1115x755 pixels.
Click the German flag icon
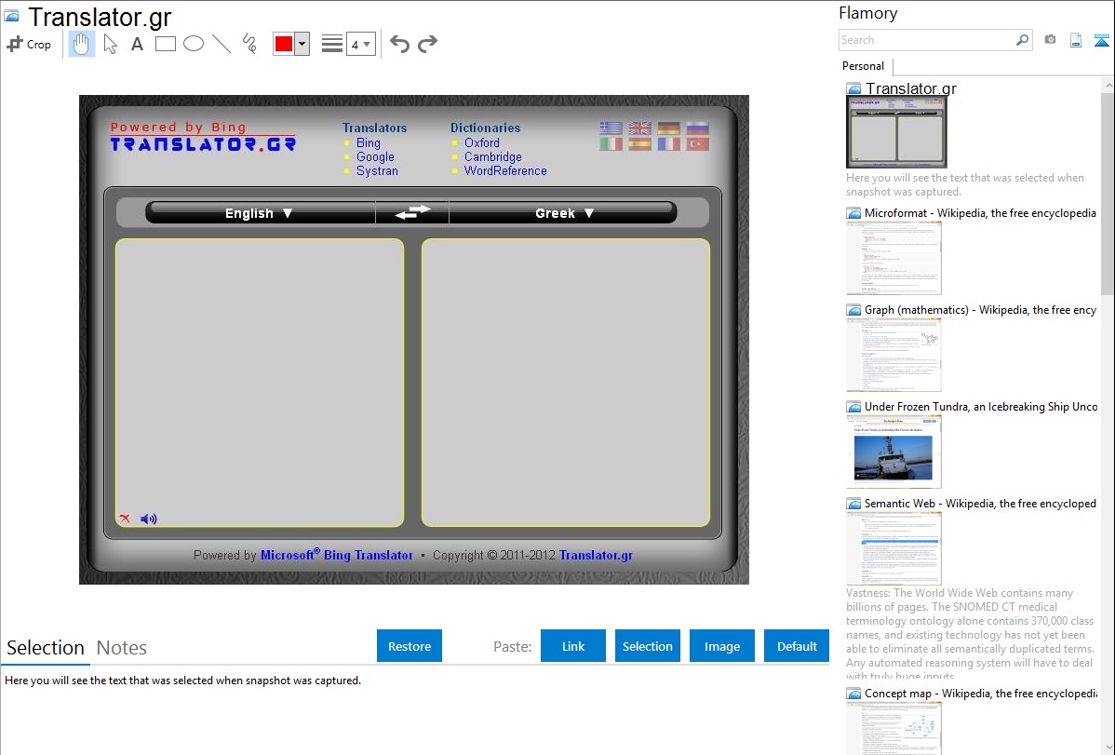coord(668,128)
